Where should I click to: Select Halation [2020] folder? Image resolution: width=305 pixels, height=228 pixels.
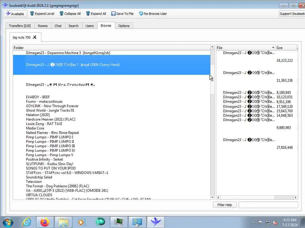[x=38, y=115]
